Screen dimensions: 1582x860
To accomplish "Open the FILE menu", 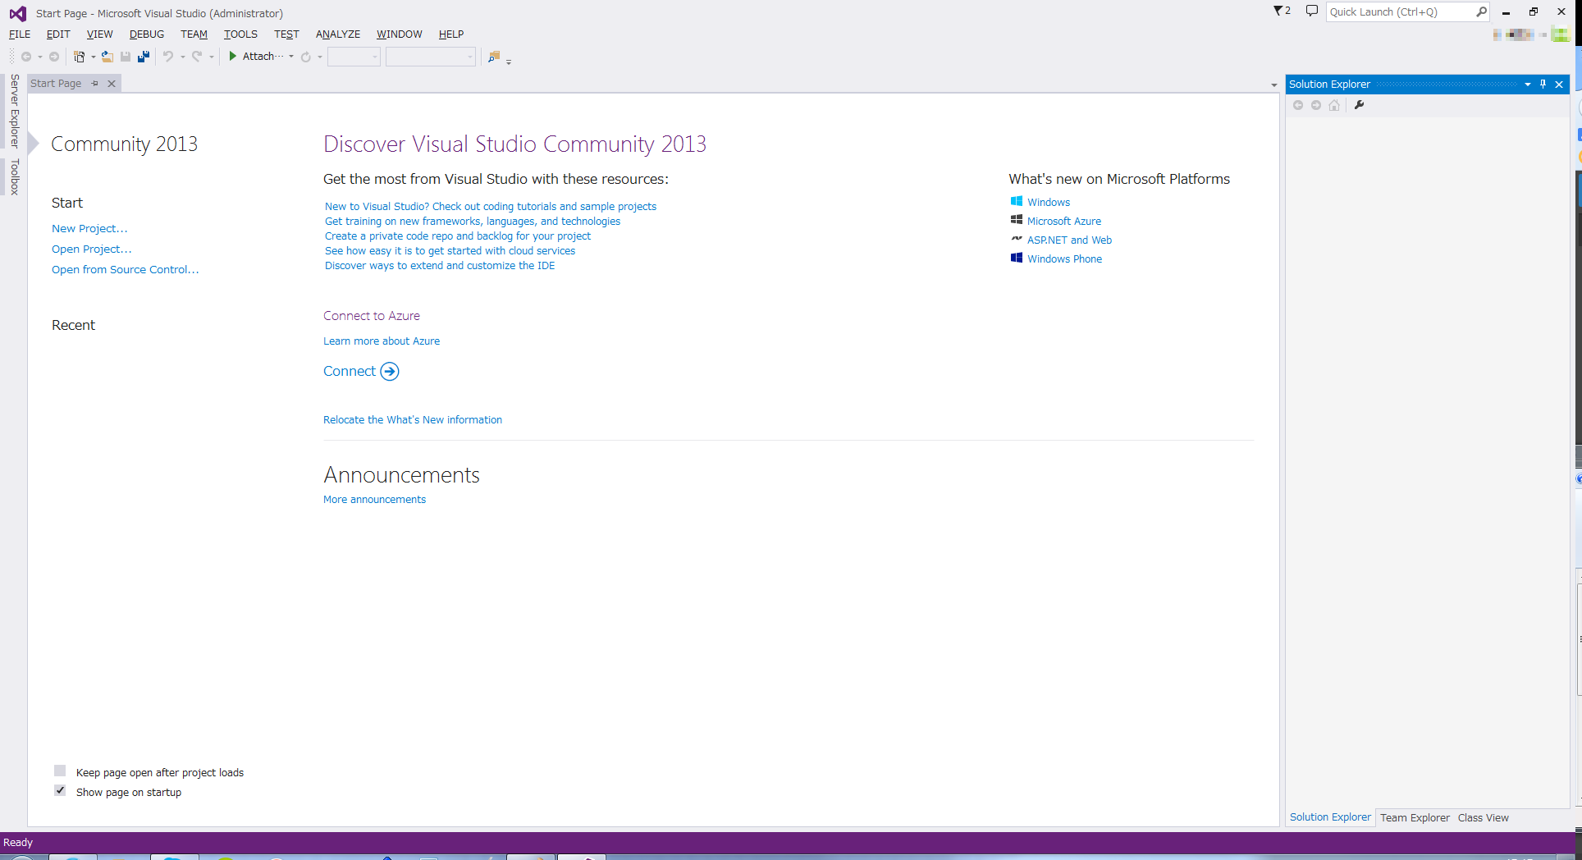I will tap(20, 34).
